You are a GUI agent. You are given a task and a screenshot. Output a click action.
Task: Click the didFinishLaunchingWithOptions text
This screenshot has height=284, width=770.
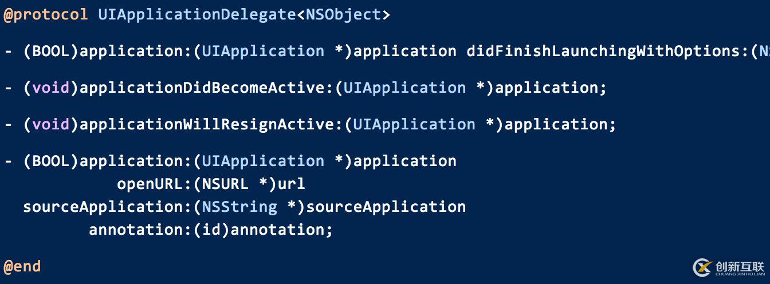603,51
